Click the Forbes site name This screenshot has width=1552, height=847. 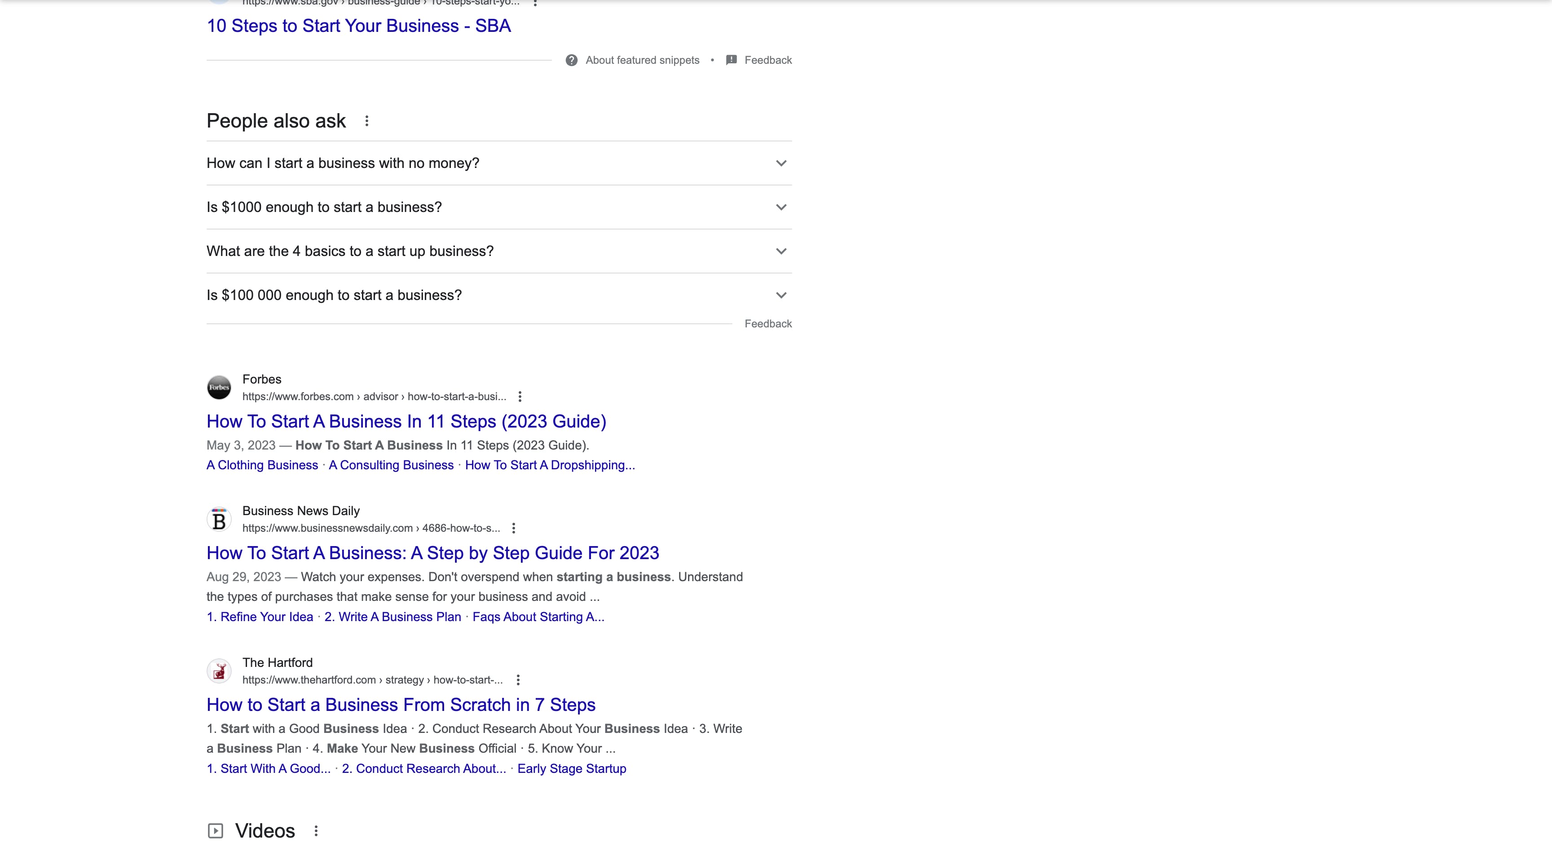261,379
